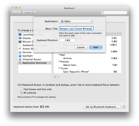The image size is (139, 126).
Task: Remove shortcut with minus button
Action: click(59, 77)
